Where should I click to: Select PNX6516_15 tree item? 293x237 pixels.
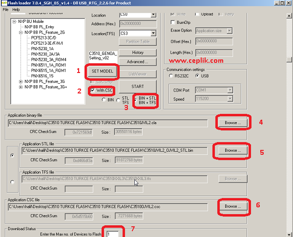point(42,76)
